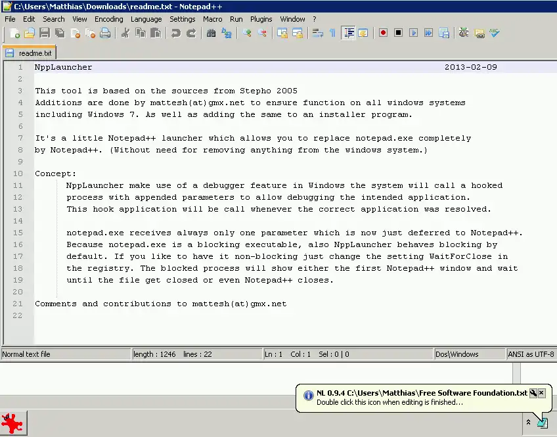557x437 pixels.
Task: Click the 'Concept:' line in the editor
Action: (x=55, y=173)
